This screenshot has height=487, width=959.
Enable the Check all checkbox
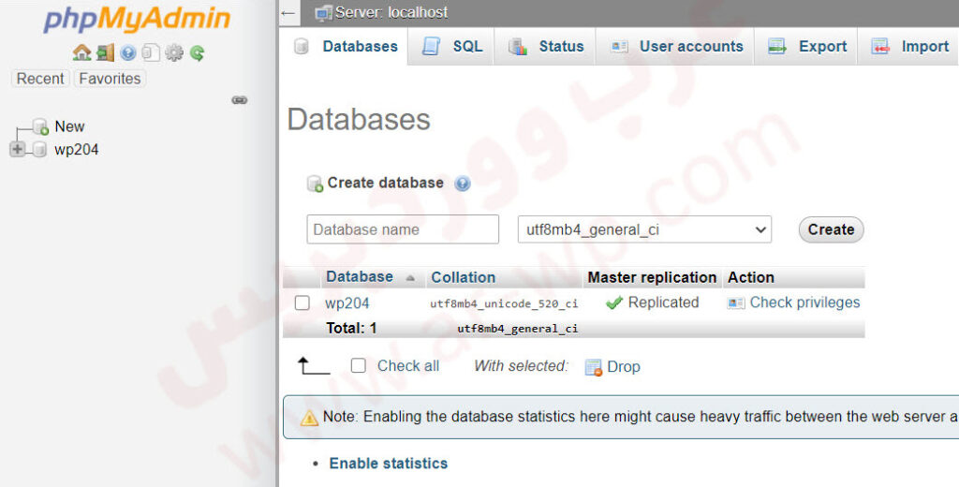pyautogui.click(x=359, y=366)
